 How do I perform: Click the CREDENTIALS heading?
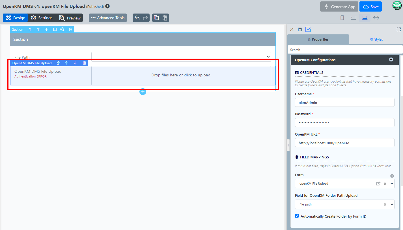311,72
